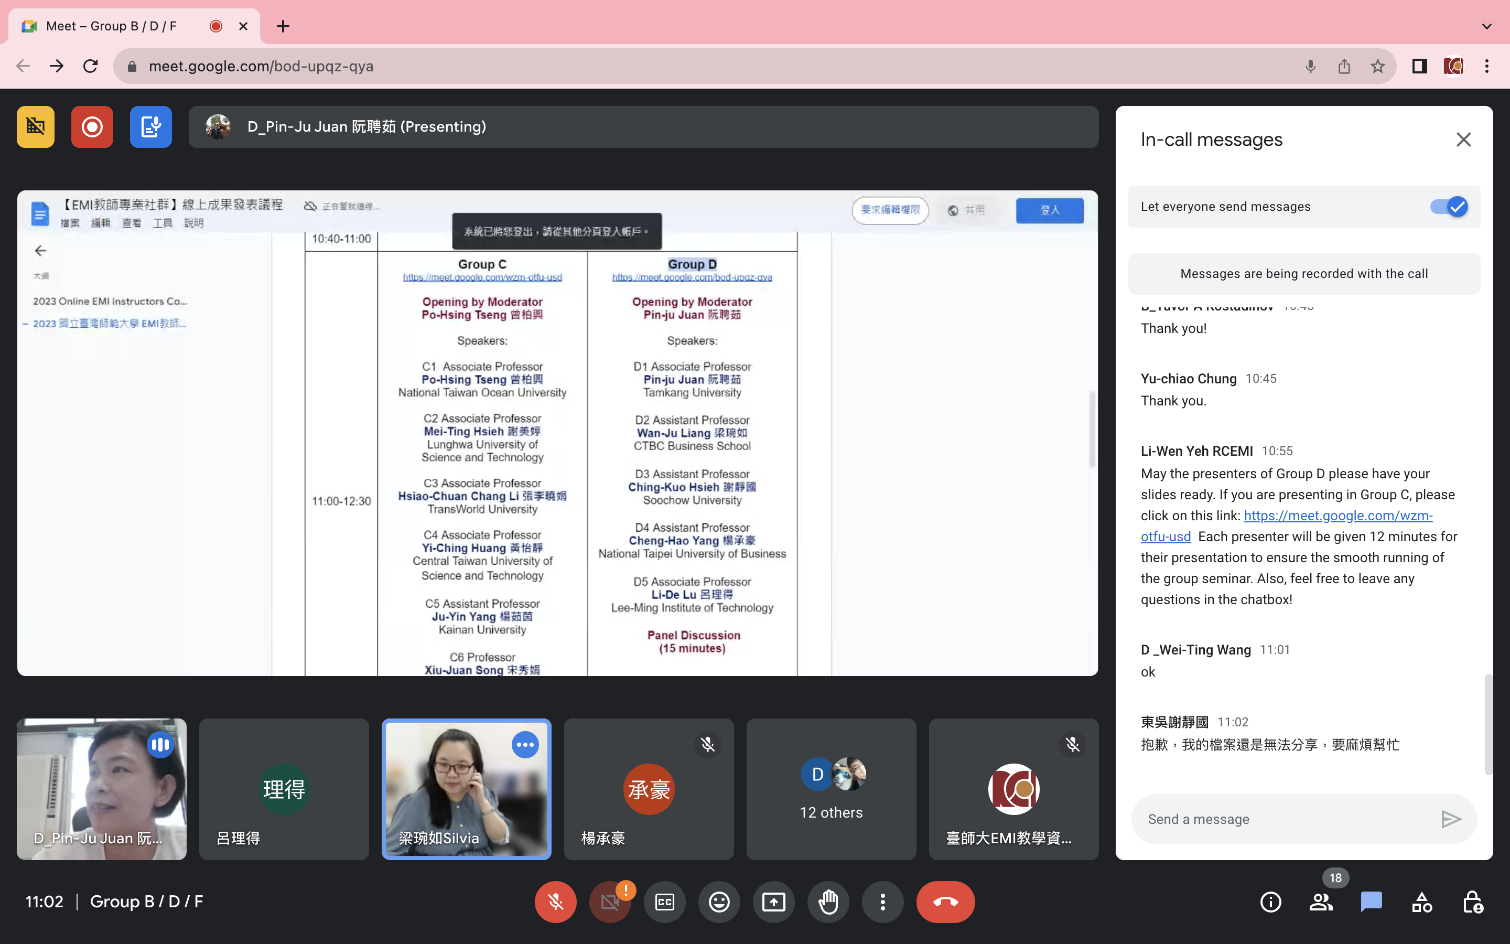Screen dimensions: 1510x944
Task: Select outline item 2023 國立臺灣師範大學 EMI教師
Action: (x=109, y=324)
